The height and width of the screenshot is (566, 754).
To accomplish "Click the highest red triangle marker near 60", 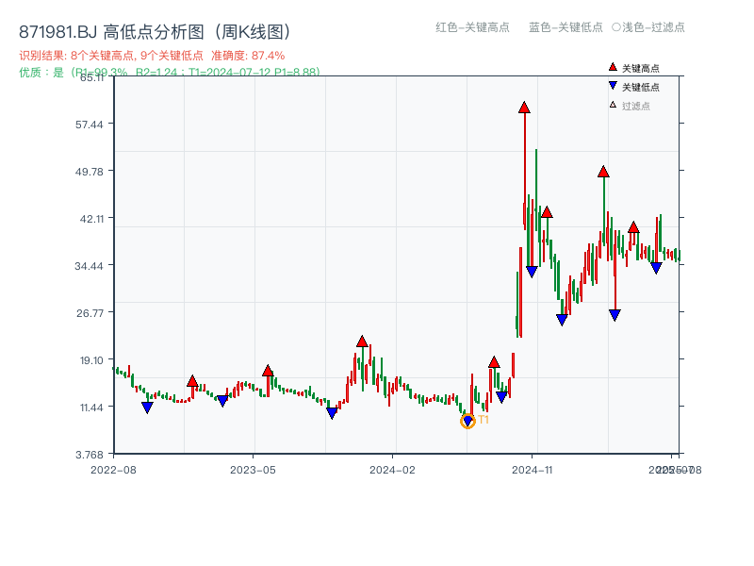I will pos(524,107).
